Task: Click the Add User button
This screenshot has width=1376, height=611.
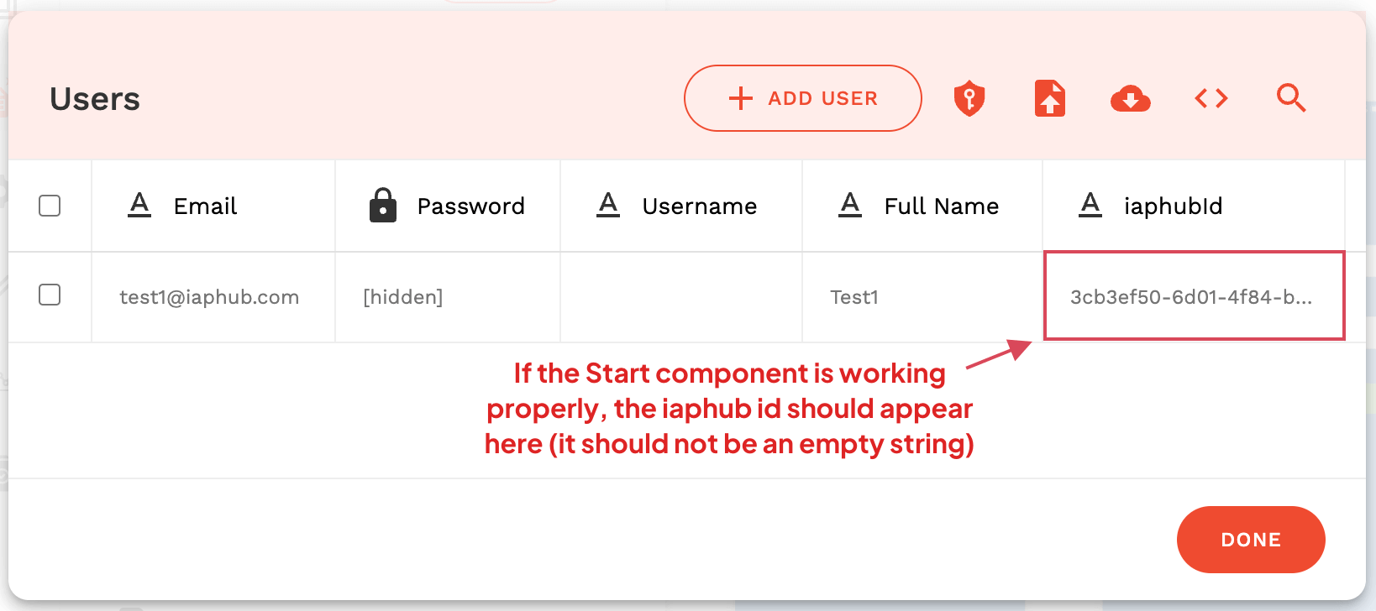Action: (x=802, y=98)
